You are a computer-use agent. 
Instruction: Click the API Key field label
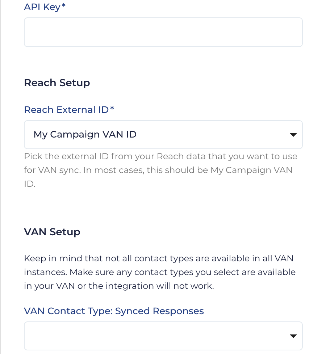[x=42, y=7]
